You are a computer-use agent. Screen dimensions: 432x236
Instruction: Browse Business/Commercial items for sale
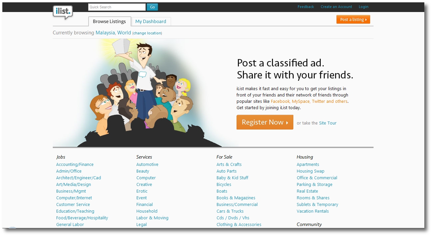237,205
